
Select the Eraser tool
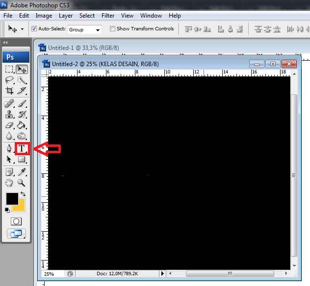9,125
